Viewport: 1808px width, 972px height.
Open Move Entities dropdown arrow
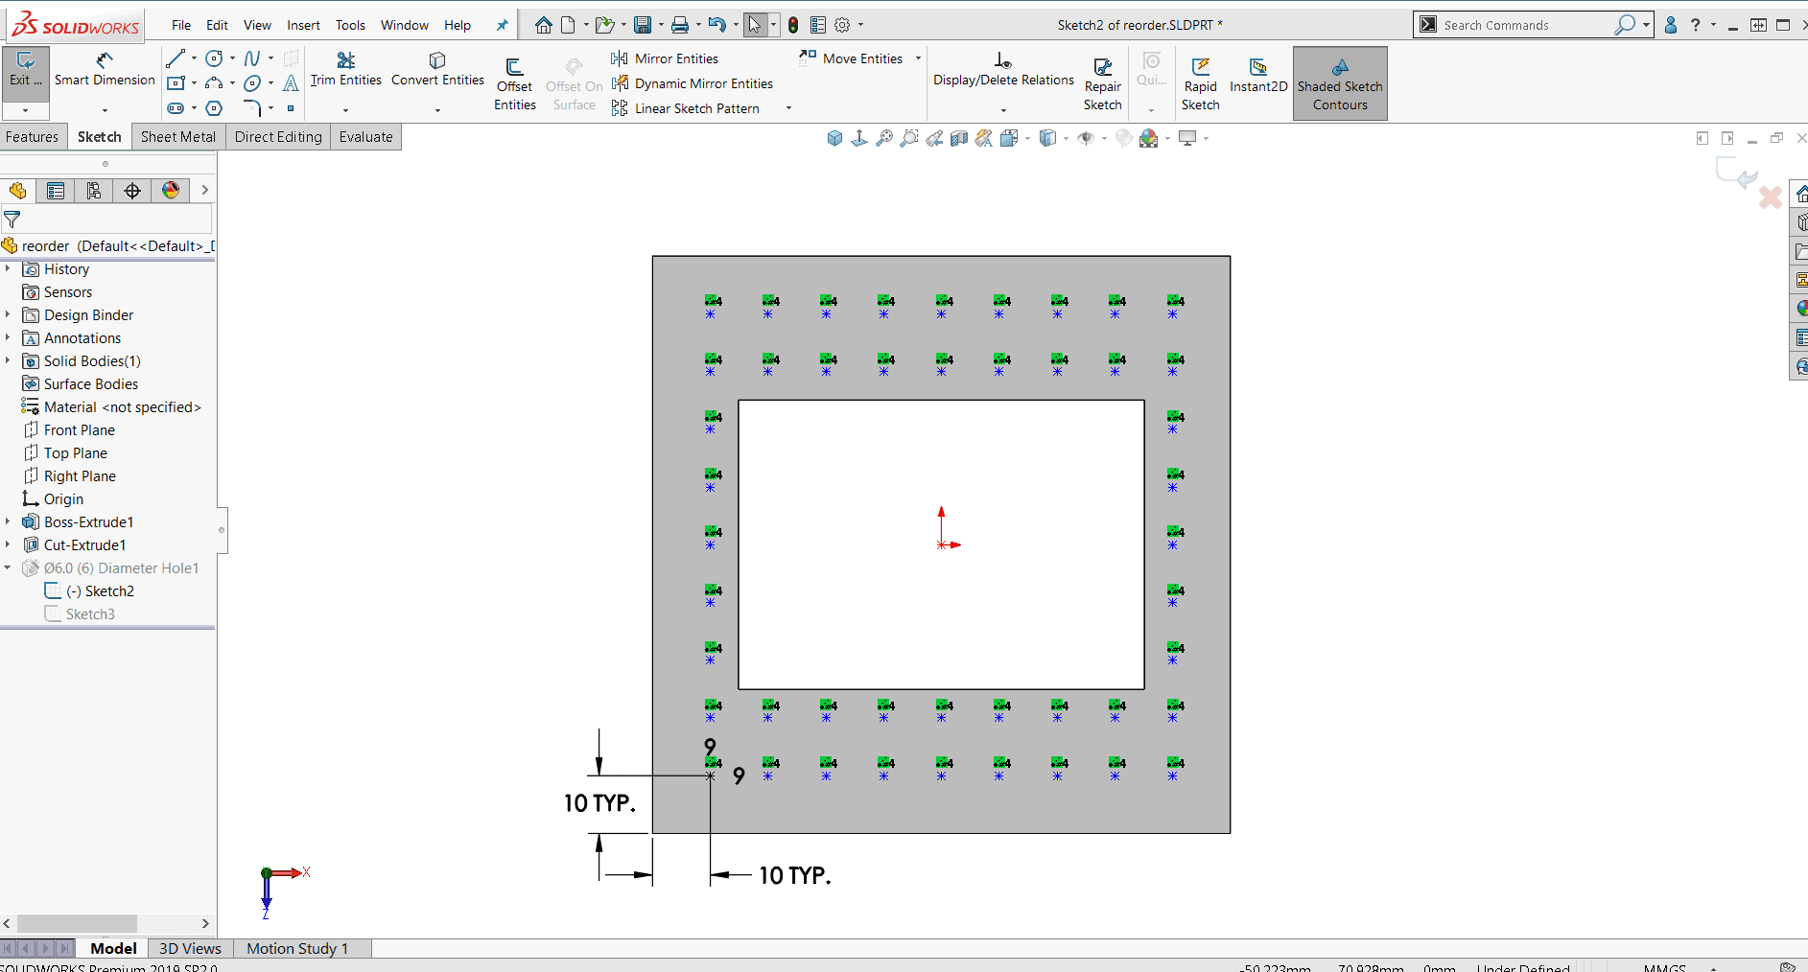[x=918, y=58]
